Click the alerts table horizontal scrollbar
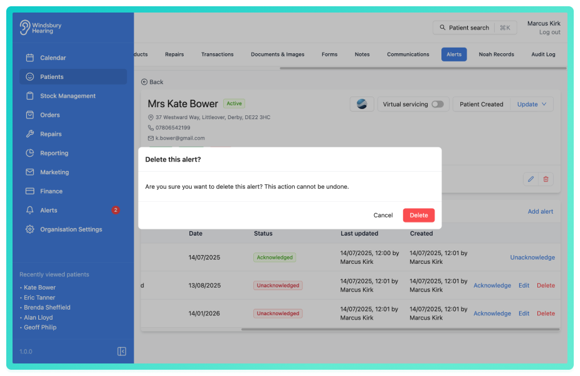 pyautogui.click(x=400, y=329)
